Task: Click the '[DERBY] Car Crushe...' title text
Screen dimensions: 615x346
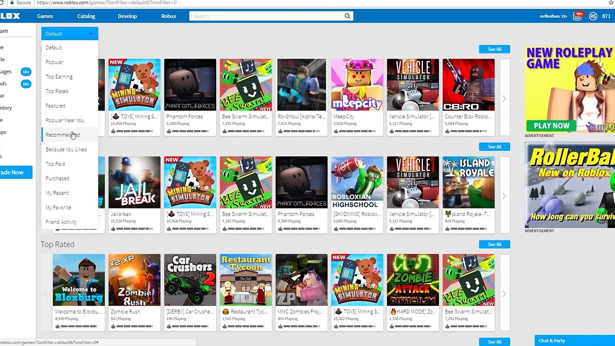Action: coord(190,312)
